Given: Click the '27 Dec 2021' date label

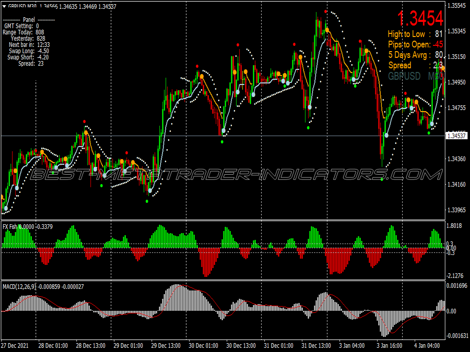Looking at the screenshot, I should [x=15, y=346].
